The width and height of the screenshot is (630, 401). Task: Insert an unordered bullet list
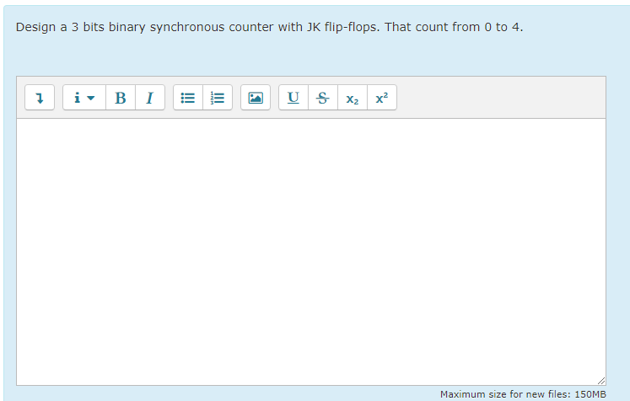coord(188,98)
